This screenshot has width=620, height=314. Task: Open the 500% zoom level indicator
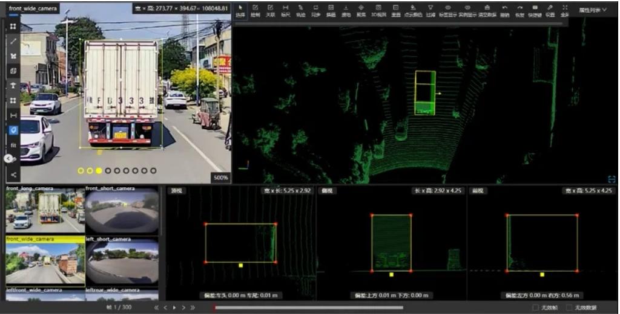[221, 178]
